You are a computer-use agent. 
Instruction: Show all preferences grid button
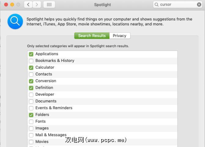[x=49, y=5]
